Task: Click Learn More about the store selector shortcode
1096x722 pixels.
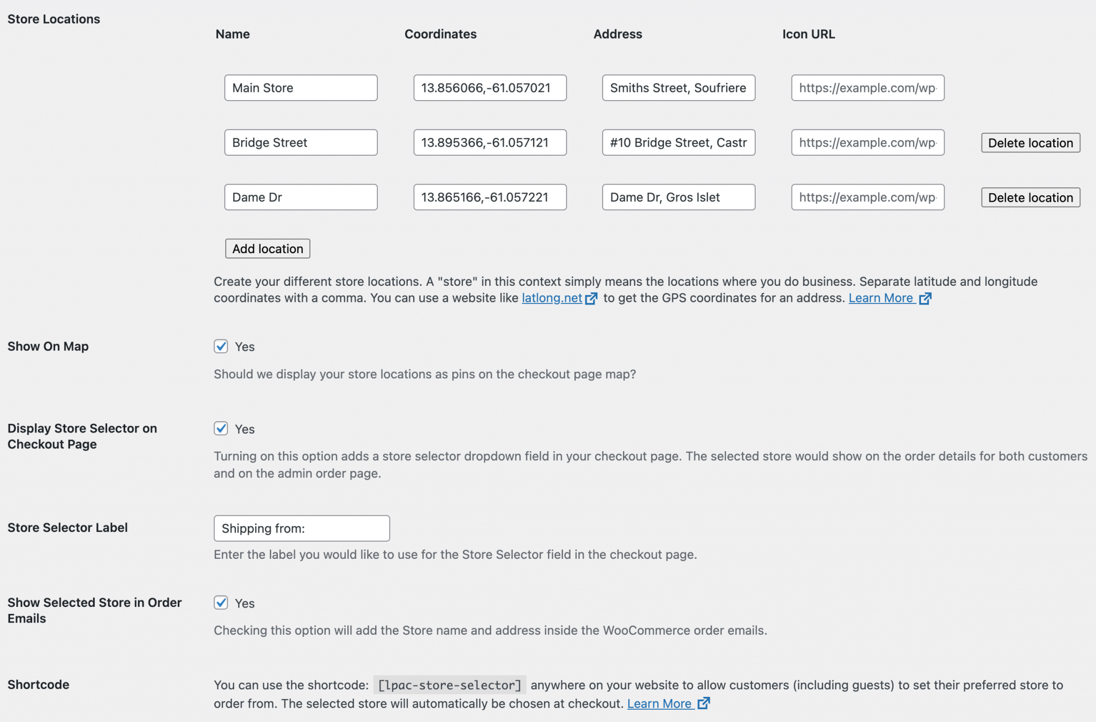Action: (661, 703)
